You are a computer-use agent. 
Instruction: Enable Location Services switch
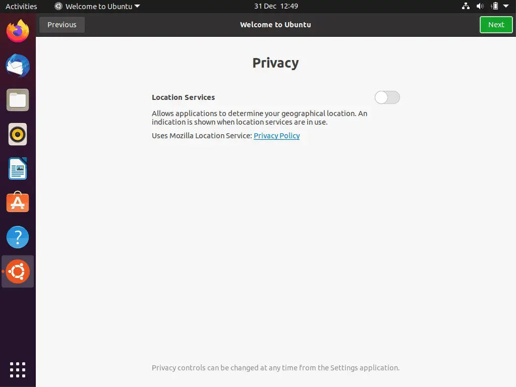(387, 97)
